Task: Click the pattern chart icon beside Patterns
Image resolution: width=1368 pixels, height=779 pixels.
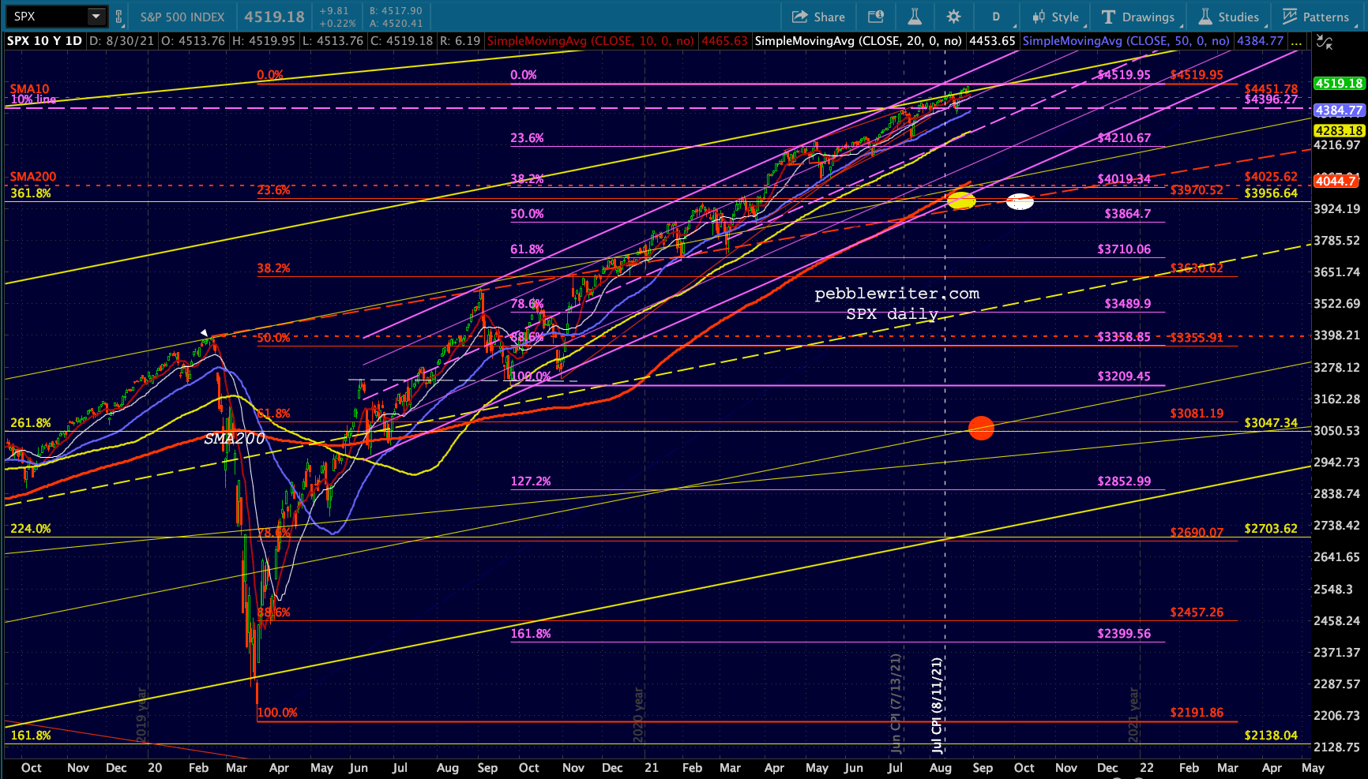Action: click(1290, 17)
